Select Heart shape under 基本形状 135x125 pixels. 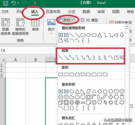pyautogui.click(x=100, y=102)
